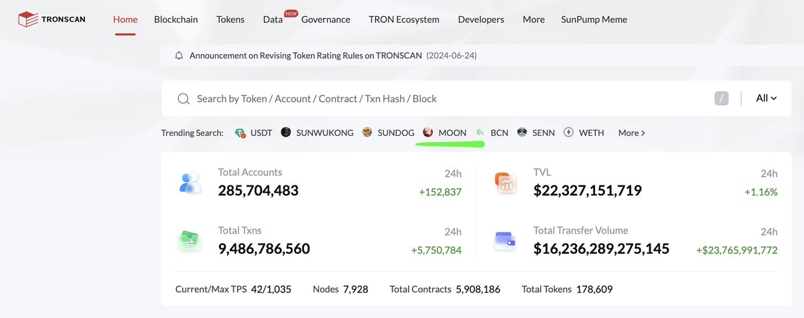The width and height of the screenshot is (804, 318).
Task: Click the Total Transfer Volume label
Action: pyautogui.click(x=581, y=230)
